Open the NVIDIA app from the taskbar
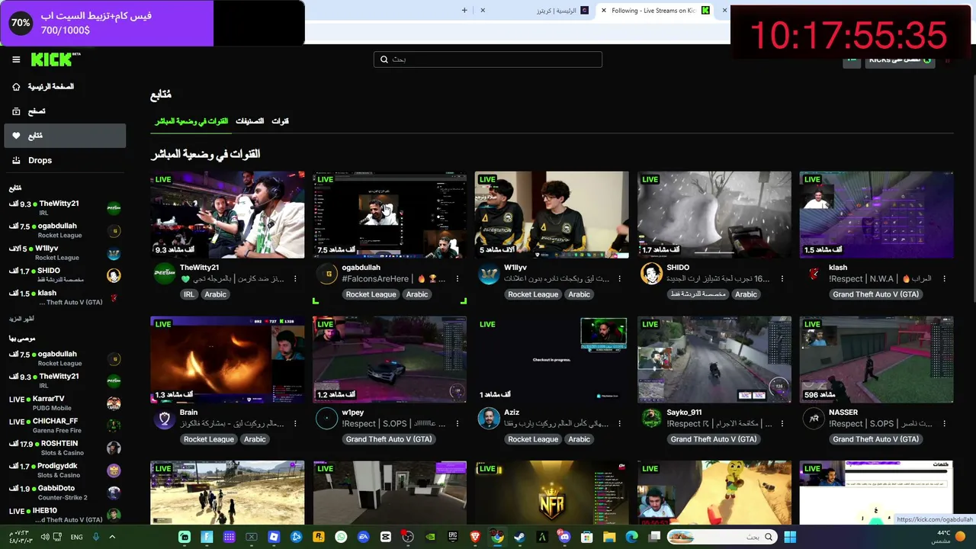 click(430, 537)
